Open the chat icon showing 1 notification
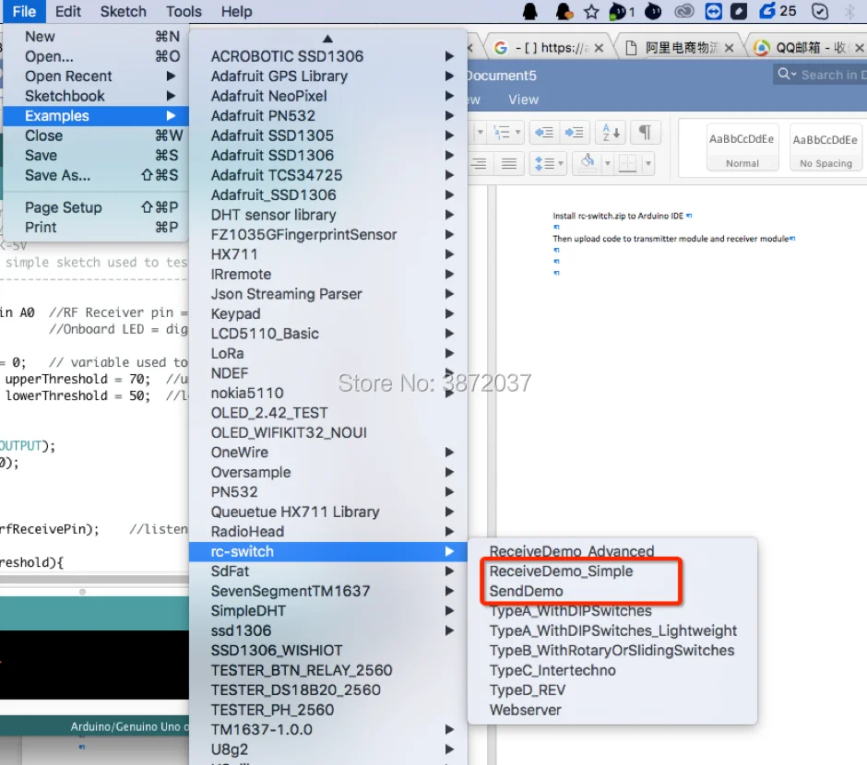The image size is (867, 765). coord(622,11)
